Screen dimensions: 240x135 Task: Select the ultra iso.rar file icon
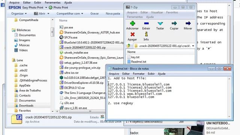61,72
